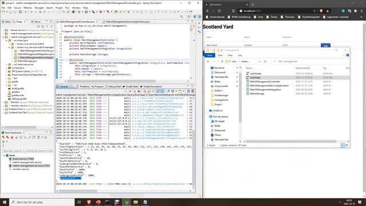Go up one folder in File Explorer
366x206 pixels.
(x=222, y=61)
